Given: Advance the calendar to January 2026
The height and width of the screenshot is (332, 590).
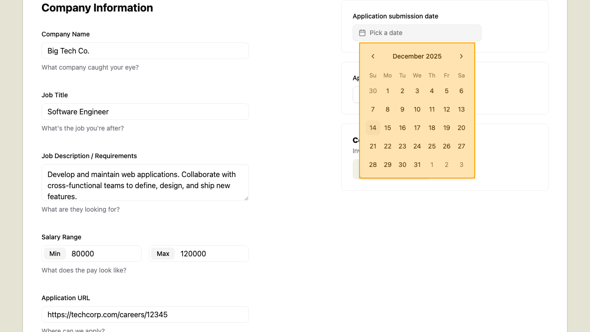Looking at the screenshot, I should (x=461, y=56).
